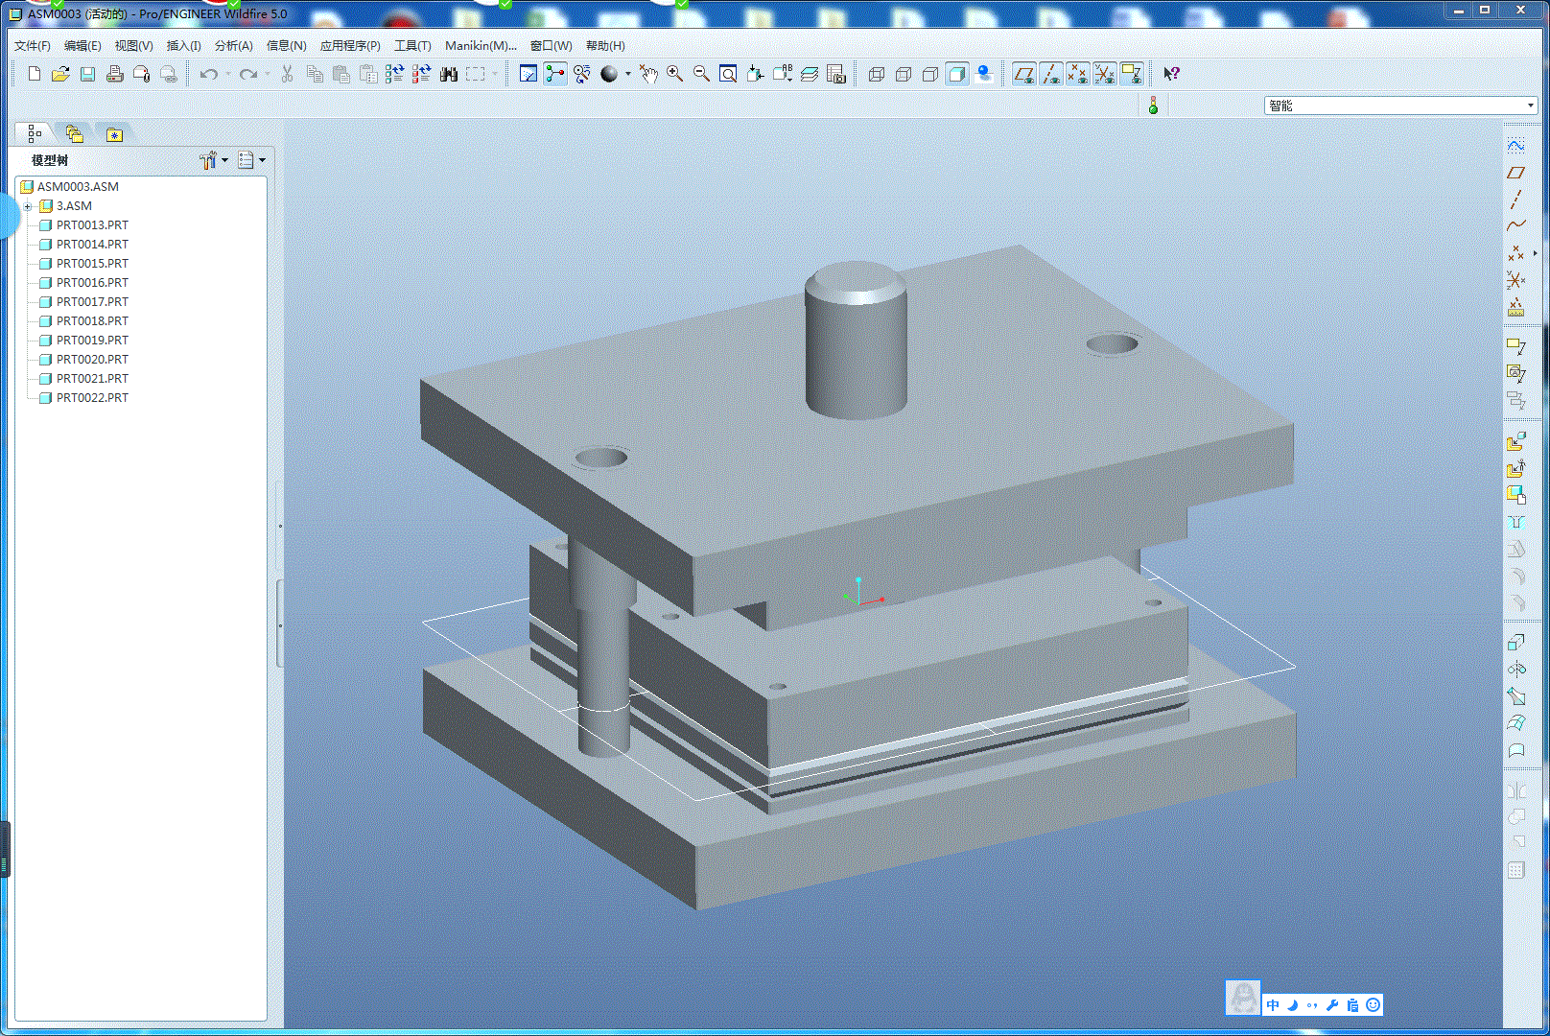This screenshot has height=1036, width=1550.
Task: Click the Regenerate model icon
Action: click(x=394, y=74)
